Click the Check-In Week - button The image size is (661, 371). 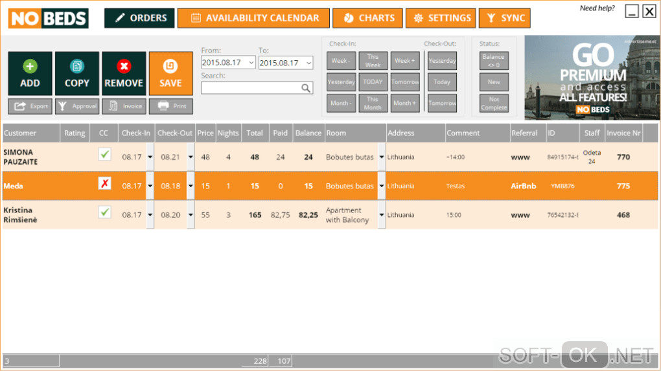[x=341, y=61]
